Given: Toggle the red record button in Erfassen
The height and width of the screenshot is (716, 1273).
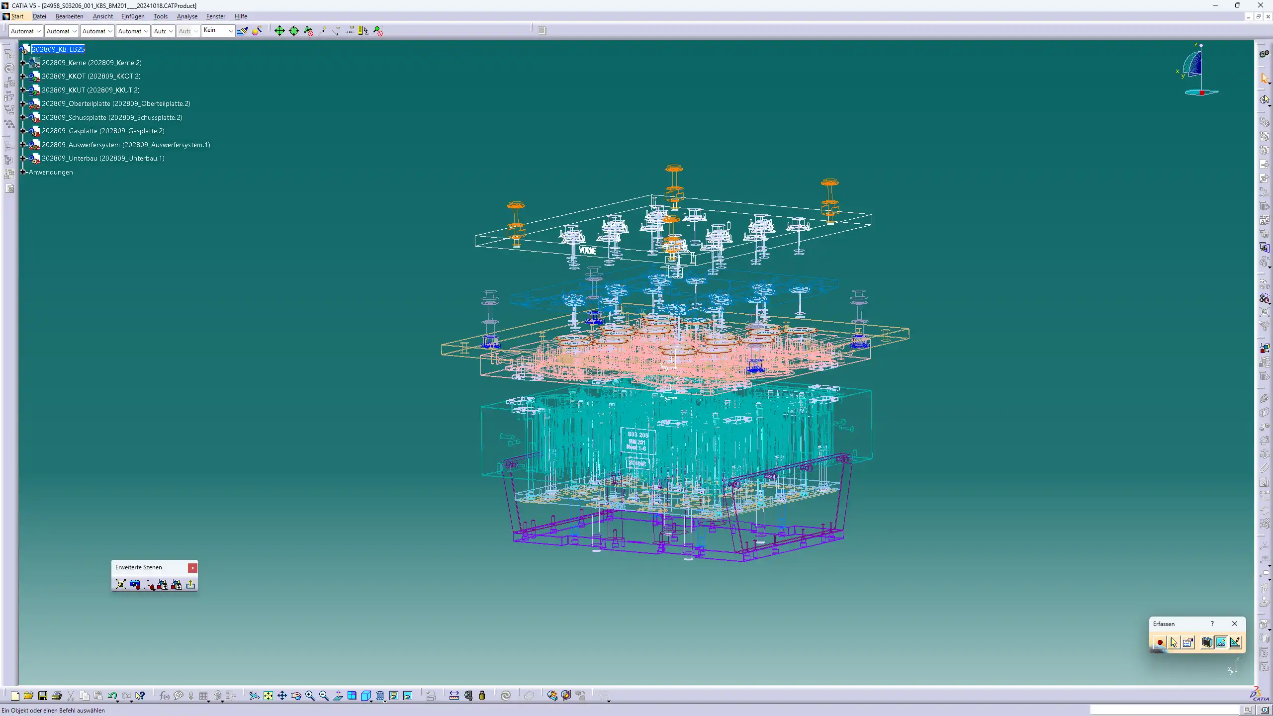Looking at the screenshot, I should [x=1160, y=642].
